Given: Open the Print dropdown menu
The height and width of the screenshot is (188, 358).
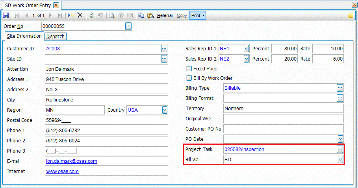Looking at the screenshot, I should [x=198, y=15].
